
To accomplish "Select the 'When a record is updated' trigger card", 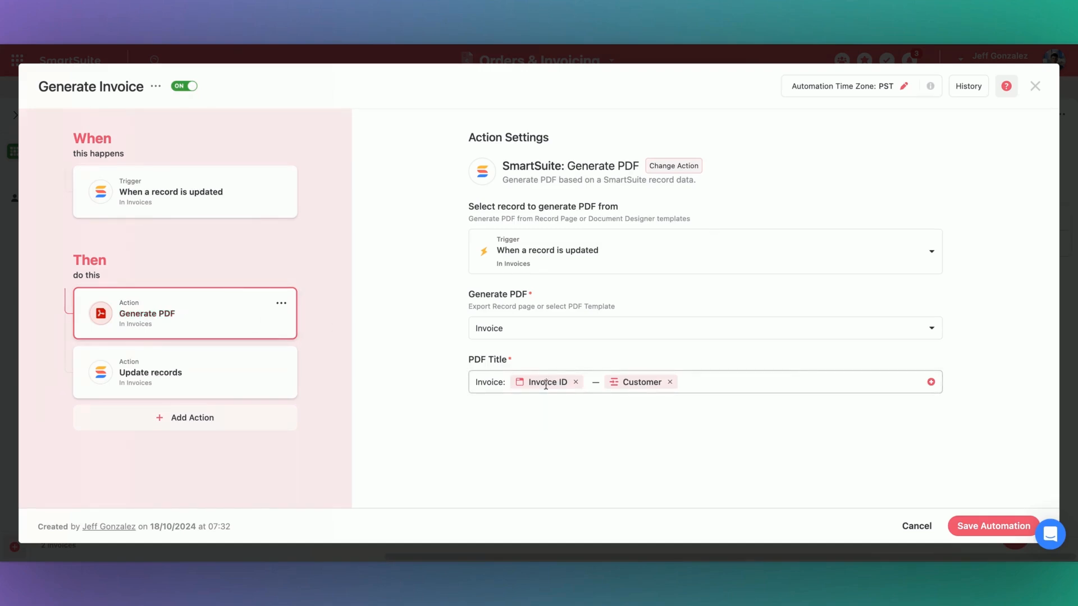I will tap(185, 191).
